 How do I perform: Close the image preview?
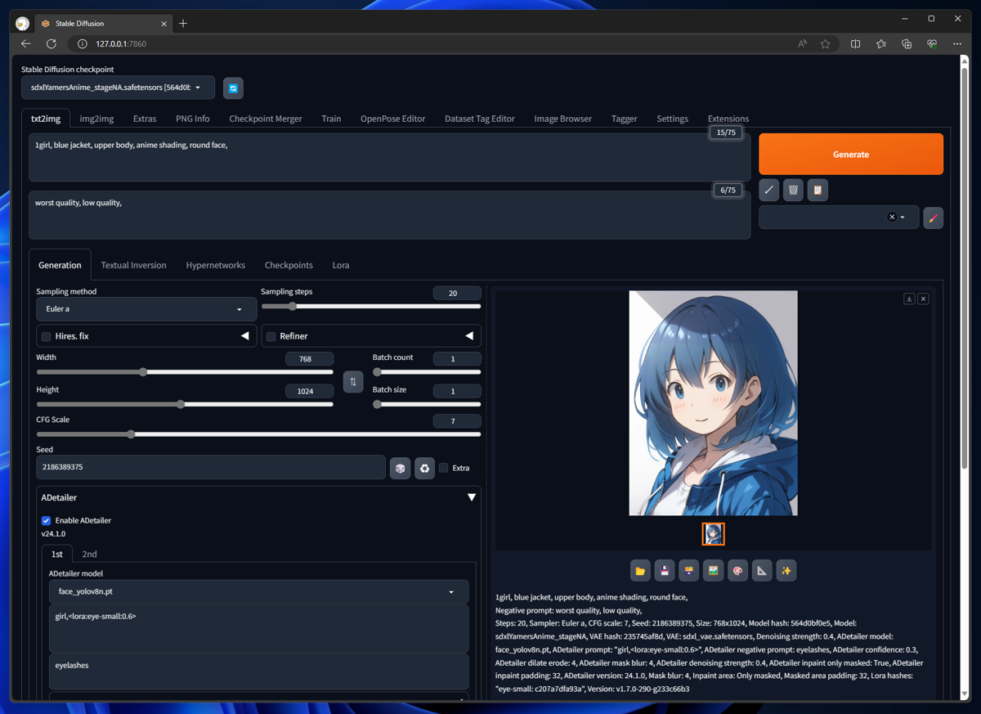coord(923,299)
